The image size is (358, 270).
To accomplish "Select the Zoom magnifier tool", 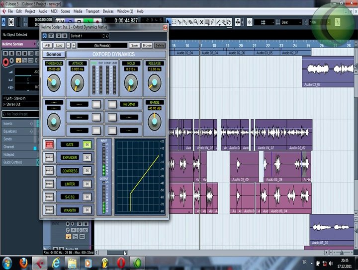I will pyautogui.click(x=196, y=22).
